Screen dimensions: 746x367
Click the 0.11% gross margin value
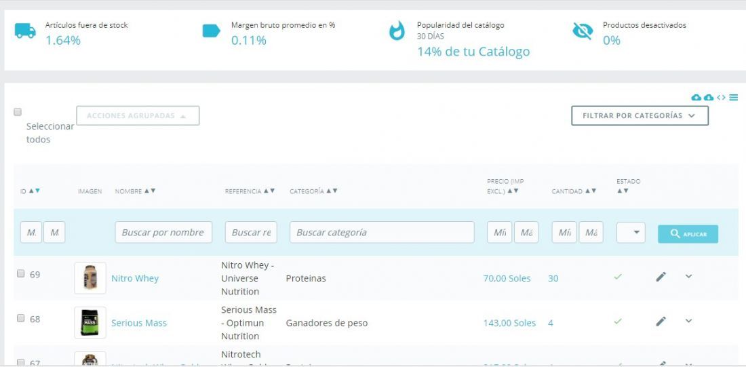coord(249,41)
